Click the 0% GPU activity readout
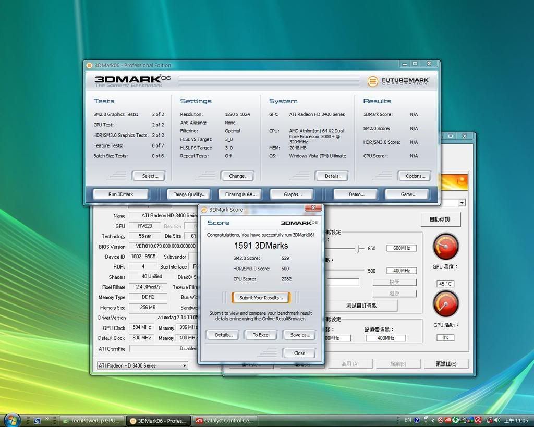The width and height of the screenshot is (534, 427). pyautogui.click(x=445, y=338)
